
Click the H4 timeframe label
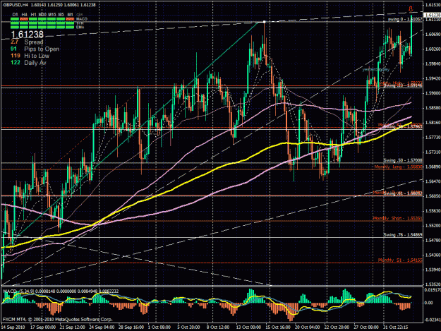[25, 15]
